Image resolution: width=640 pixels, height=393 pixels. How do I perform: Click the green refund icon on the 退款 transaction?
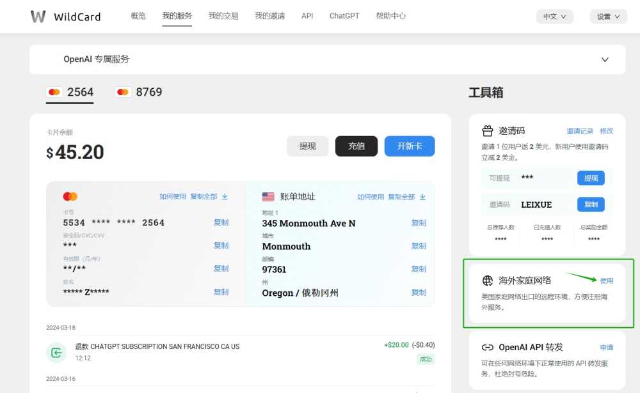[x=56, y=352]
